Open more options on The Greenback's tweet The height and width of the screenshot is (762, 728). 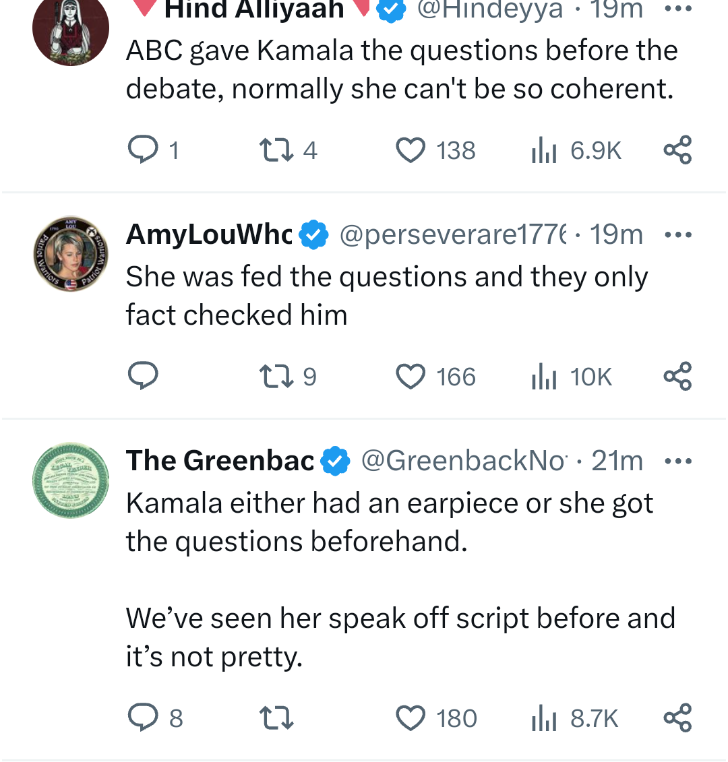point(677,461)
